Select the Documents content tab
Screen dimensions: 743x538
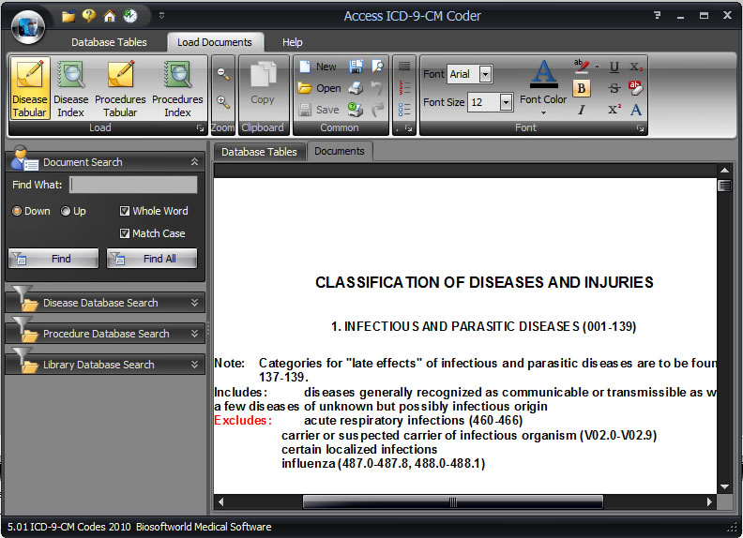340,151
